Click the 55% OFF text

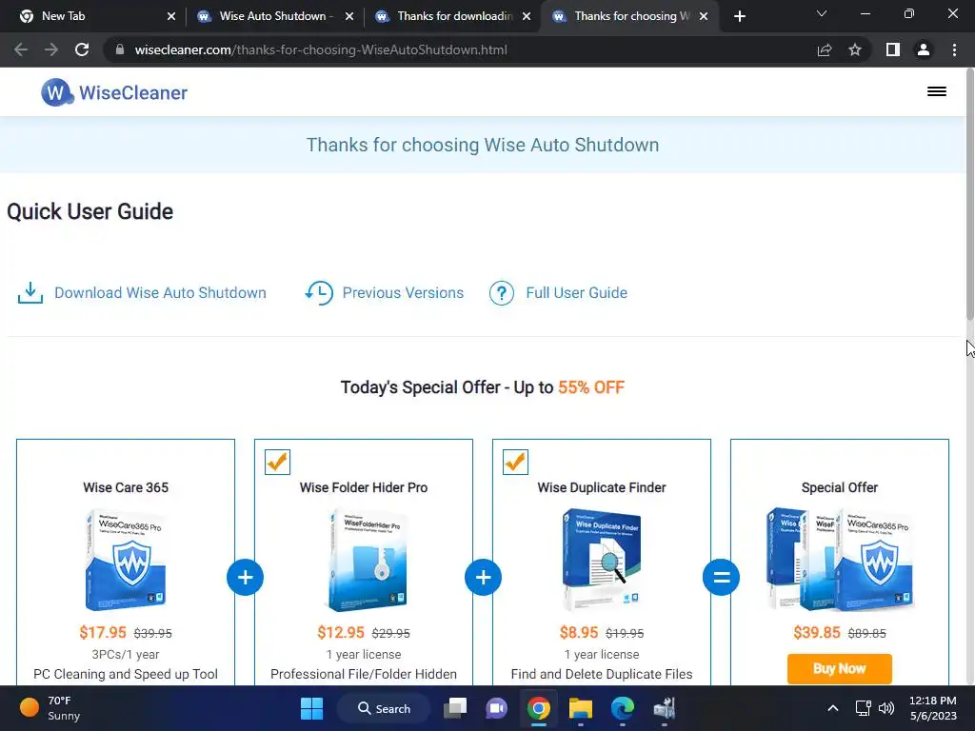590,387
